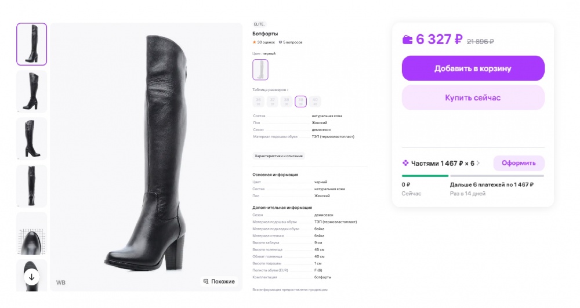This screenshot has height=308, width=580.
Task: Choose size 40
Action: pos(315,102)
